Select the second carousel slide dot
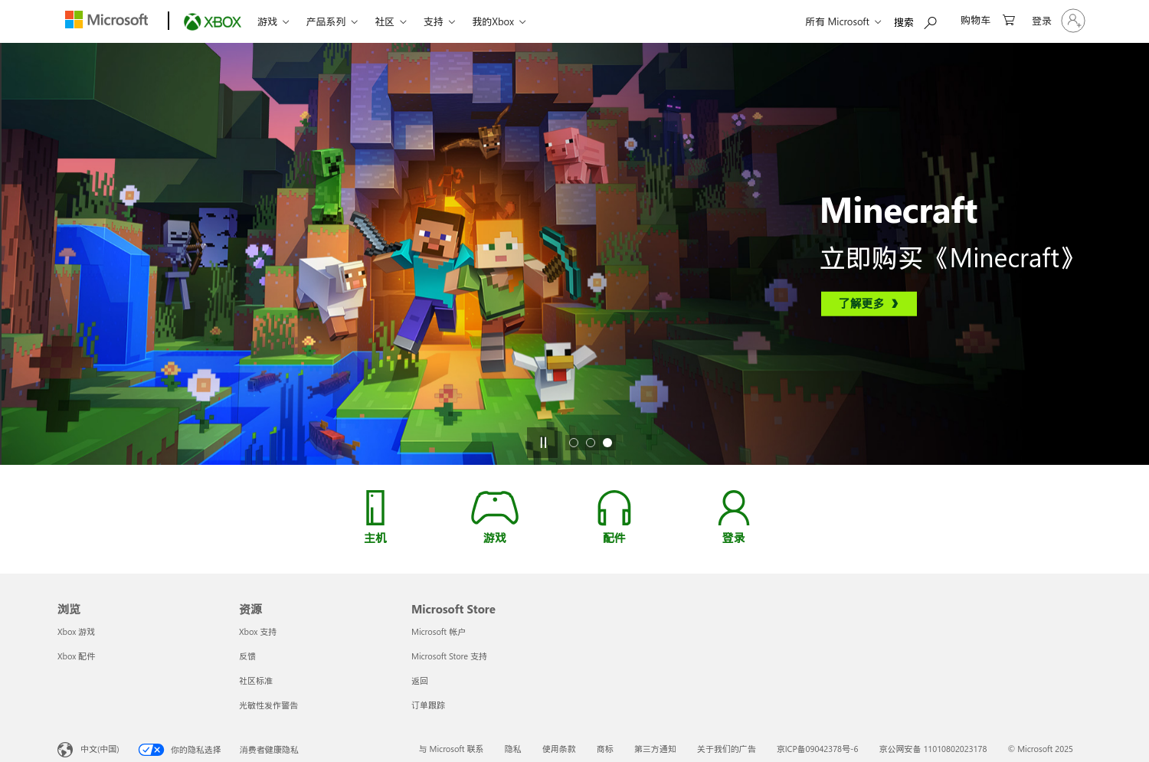The height and width of the screenshot is (762, 1149). coord(591,443)
